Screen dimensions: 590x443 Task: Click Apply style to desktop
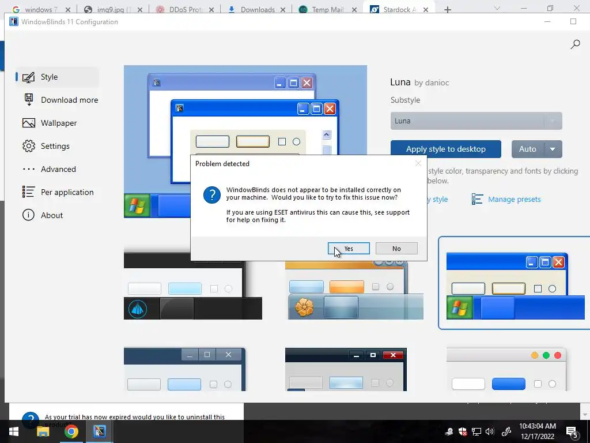[446, 149]
